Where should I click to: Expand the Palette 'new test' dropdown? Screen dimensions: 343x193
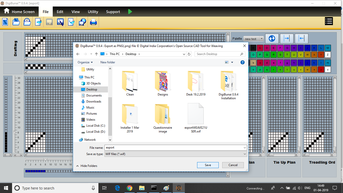262,39
